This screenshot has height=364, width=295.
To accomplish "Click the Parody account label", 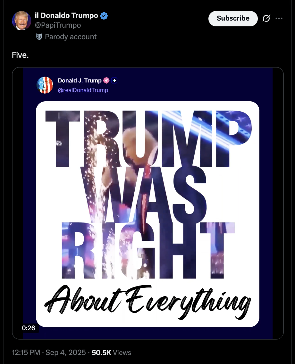I will click(x=71, y=37).
